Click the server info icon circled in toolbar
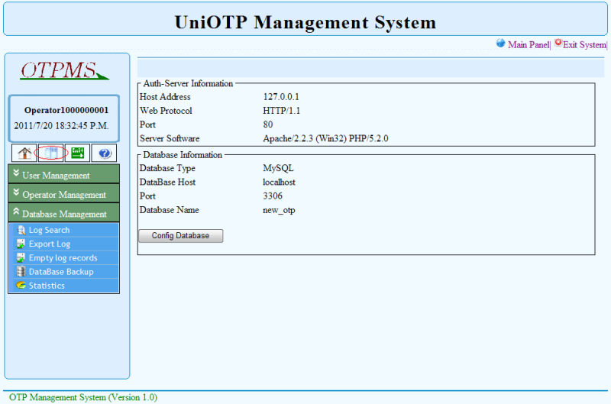This screenshot has height=404, width=611. [x=51, y=153]
